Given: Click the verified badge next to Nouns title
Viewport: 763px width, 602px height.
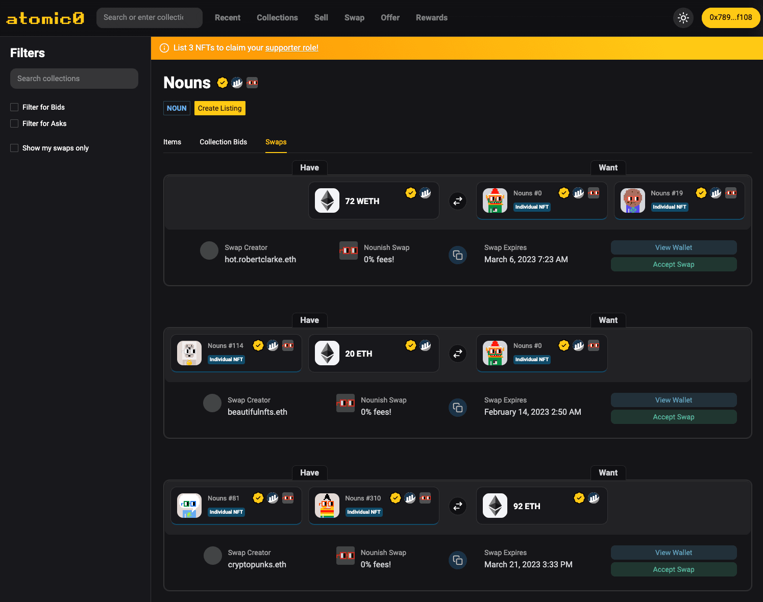Looking at the screenshot, I should [223, 83].
